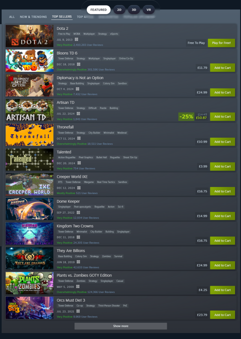This screenshot has width=241, height=339.
Task: Click Windows icon next to Thronefall release date
Action: coord(79,138)
